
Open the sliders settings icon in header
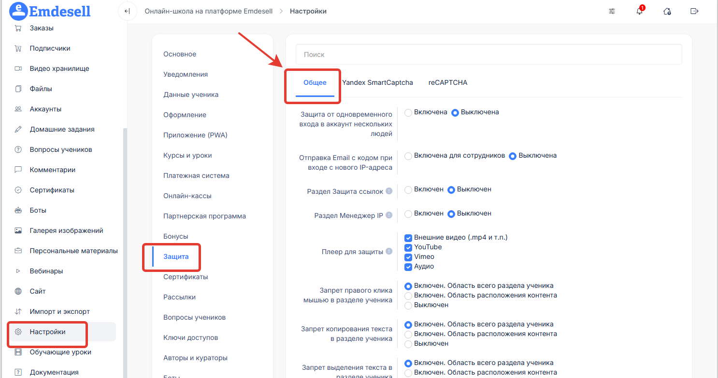pos(612,11)
